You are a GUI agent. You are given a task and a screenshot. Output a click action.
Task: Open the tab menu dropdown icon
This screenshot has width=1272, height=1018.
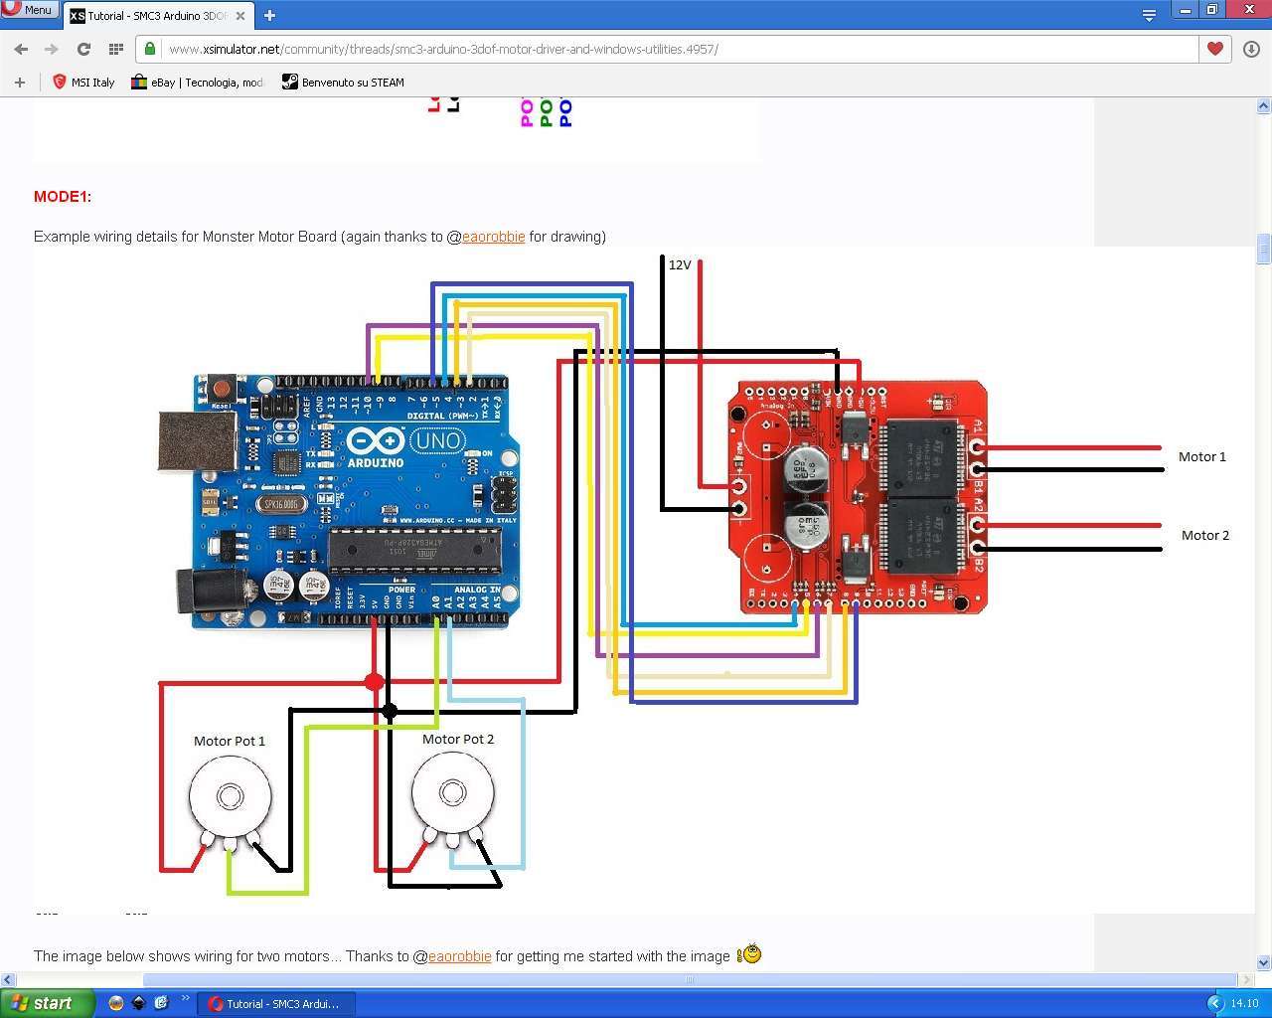click(1149, 15)
